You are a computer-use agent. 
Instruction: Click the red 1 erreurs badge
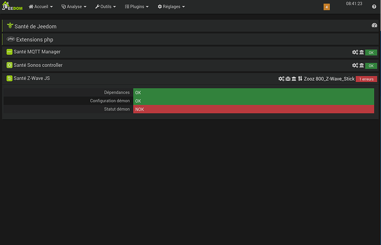point(366,79)
